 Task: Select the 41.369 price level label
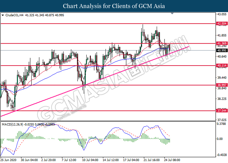[222, 43]
